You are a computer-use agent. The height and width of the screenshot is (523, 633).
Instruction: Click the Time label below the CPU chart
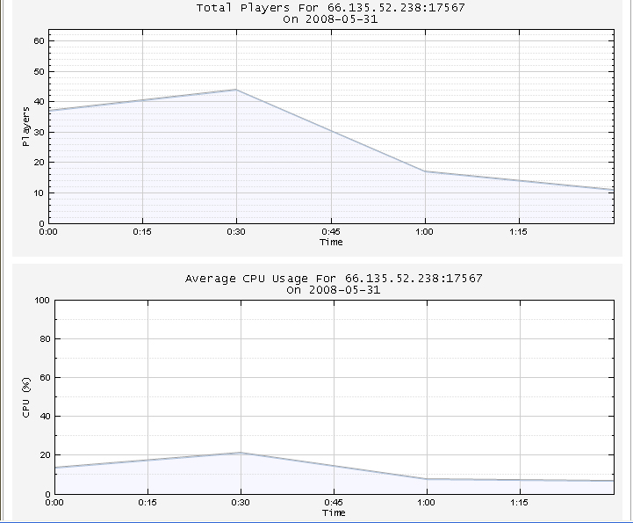coord(334,512)
